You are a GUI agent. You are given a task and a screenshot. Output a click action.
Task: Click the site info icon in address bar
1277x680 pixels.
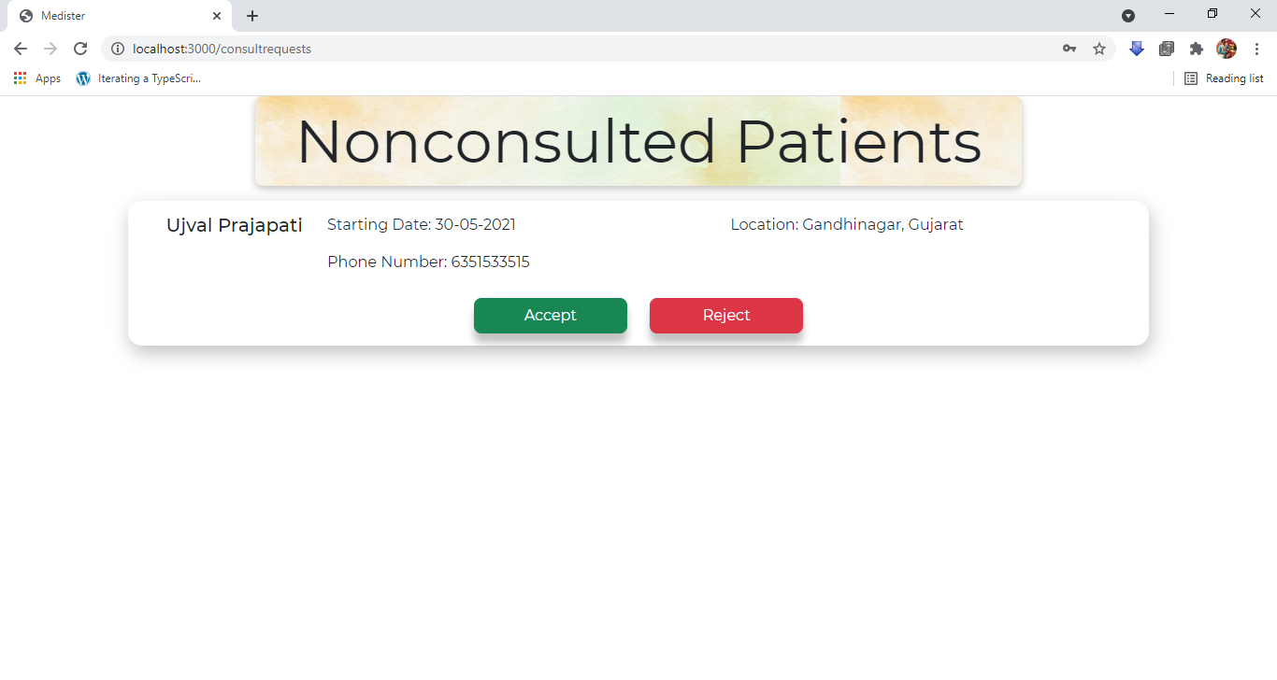click(118, 49)
